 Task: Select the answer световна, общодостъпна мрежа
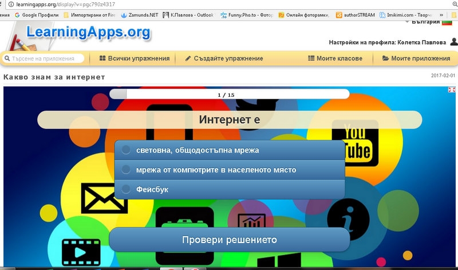pos(230,150)
